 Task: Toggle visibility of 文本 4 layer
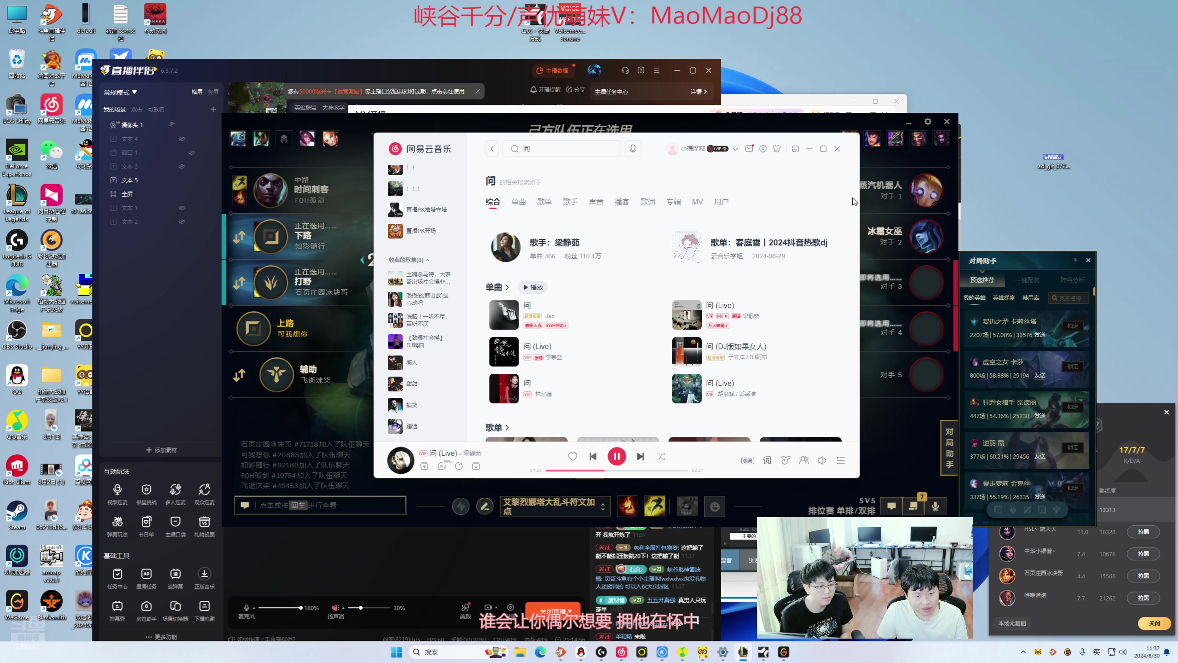(x=182, y=139)
